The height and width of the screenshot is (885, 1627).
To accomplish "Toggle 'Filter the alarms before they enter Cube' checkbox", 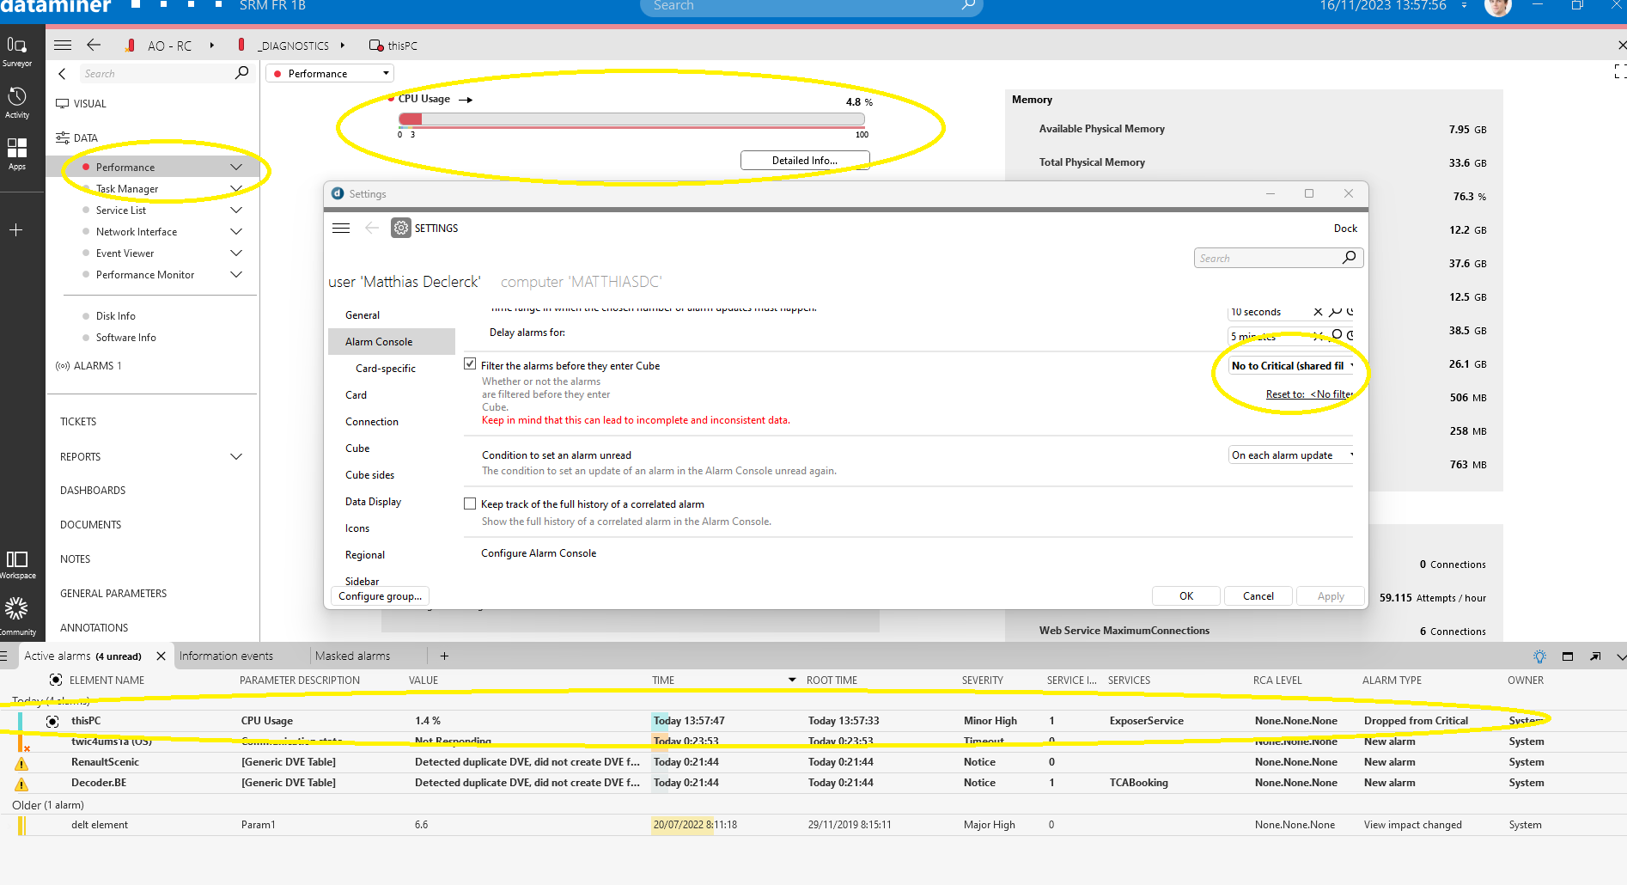I will tap(470, 363).
